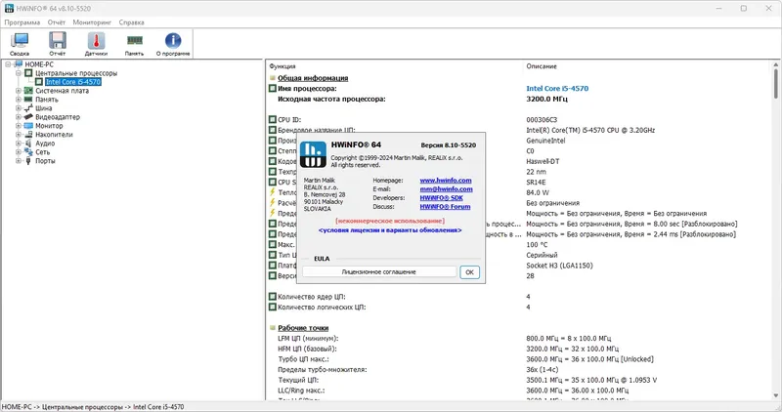The width and height of the screenshot is (782, 412).
Task: Expand the Видеоадаптер tree branch
Action: (19, 117)
